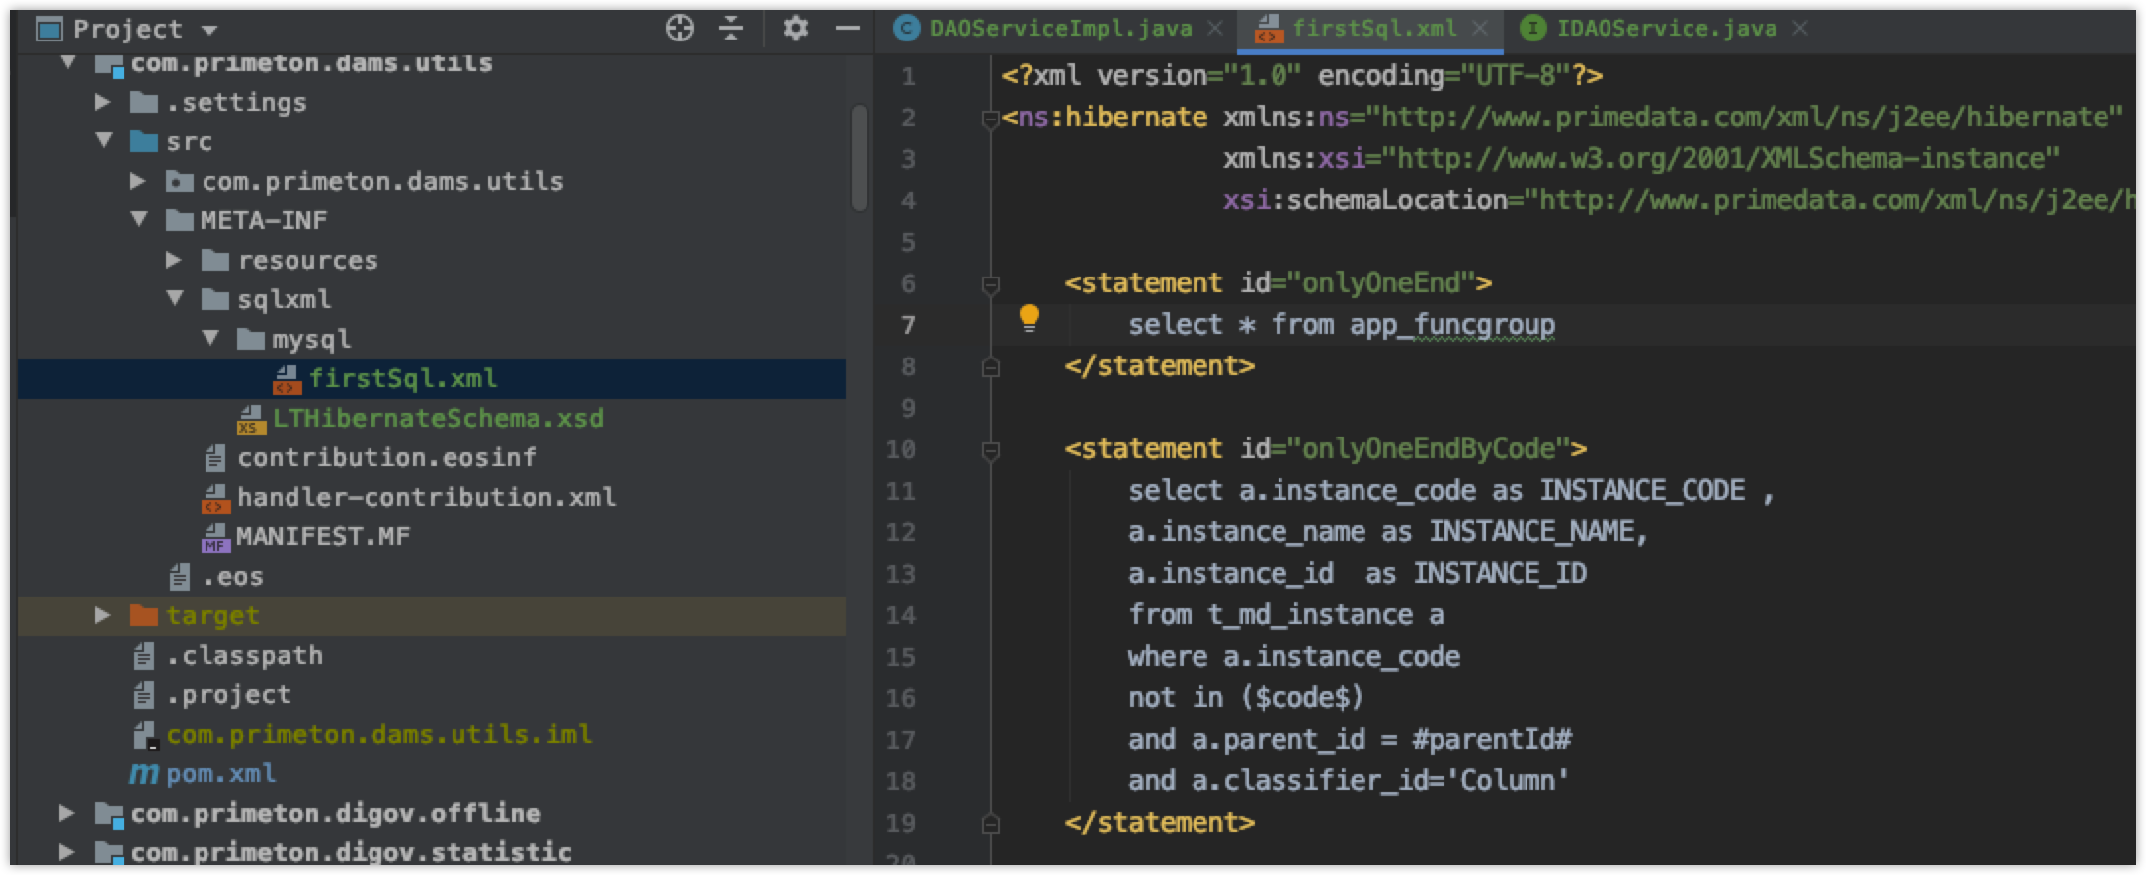Collapse the sqlxml folder

tap(175, 298)
